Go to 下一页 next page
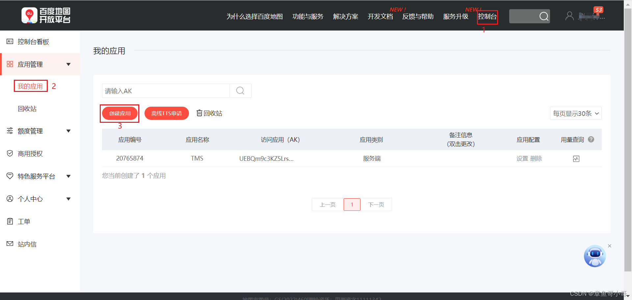This screenshot has height=300, width=632. [376, 204]
